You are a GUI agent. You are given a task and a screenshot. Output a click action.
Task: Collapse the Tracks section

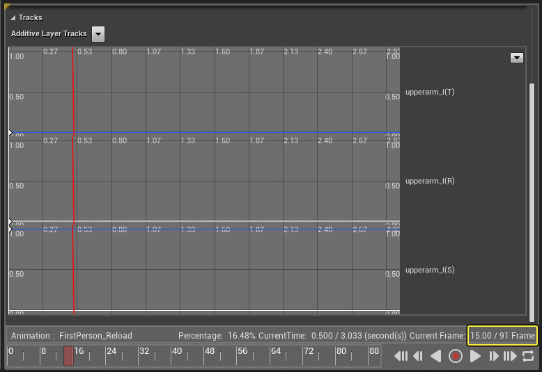(x=13, y=17)
